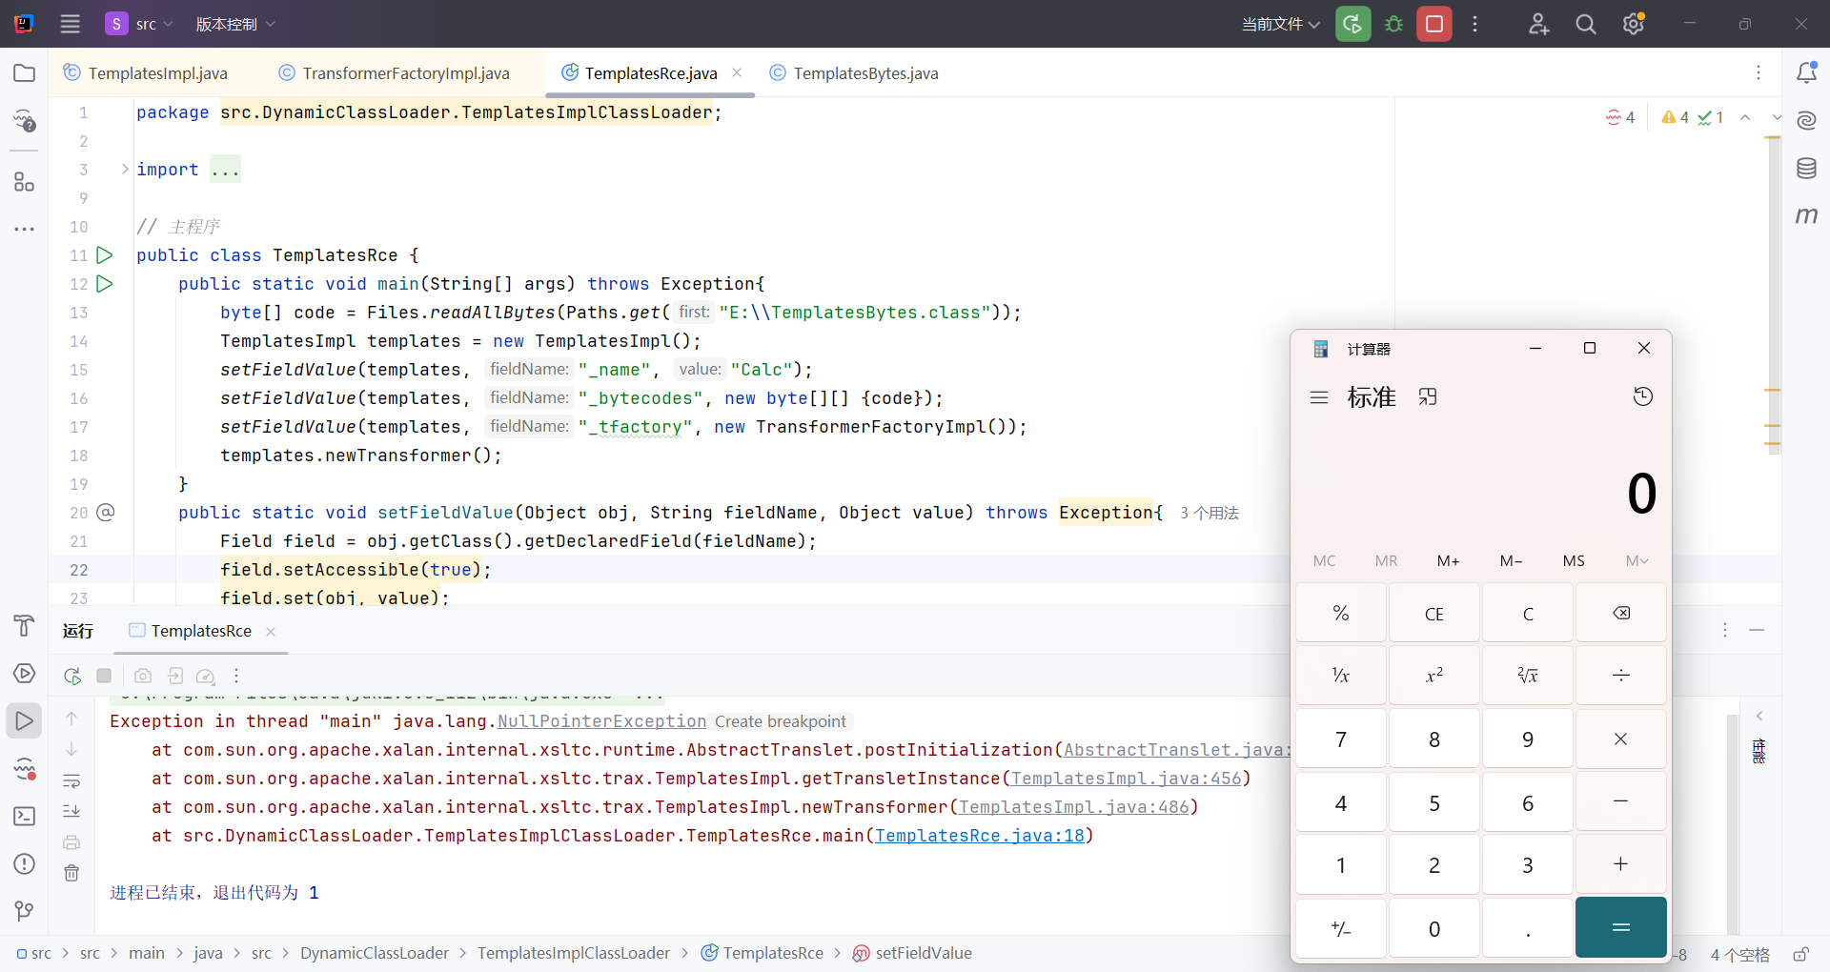Expand the folded import block

[125, 170]
